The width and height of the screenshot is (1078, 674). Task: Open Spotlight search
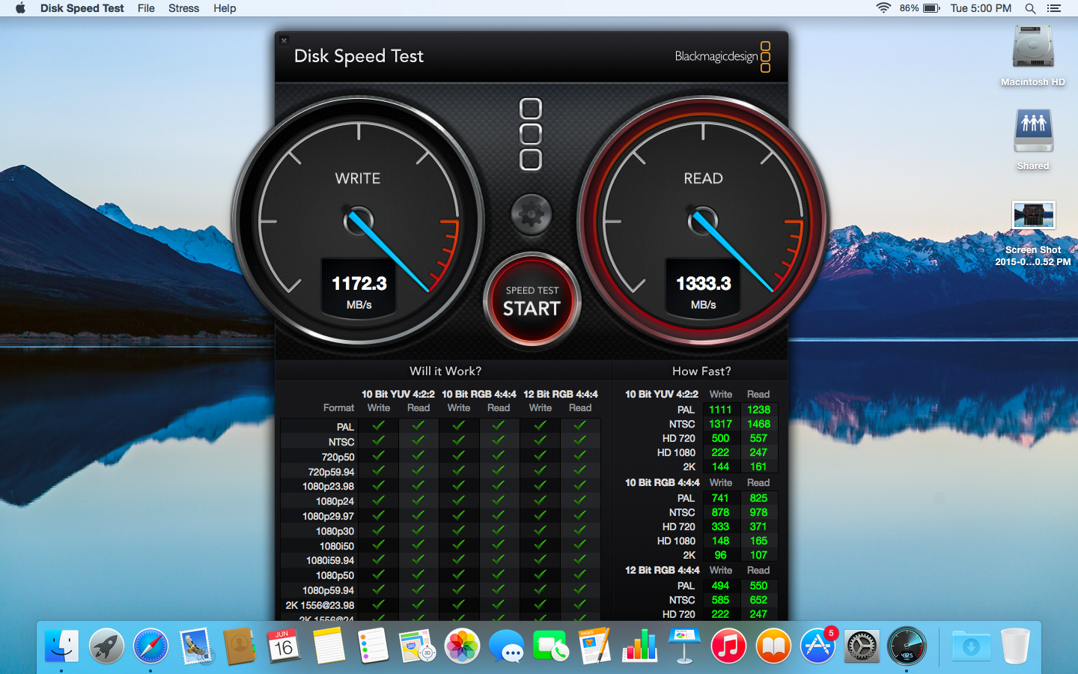(x=1030, y=8)
